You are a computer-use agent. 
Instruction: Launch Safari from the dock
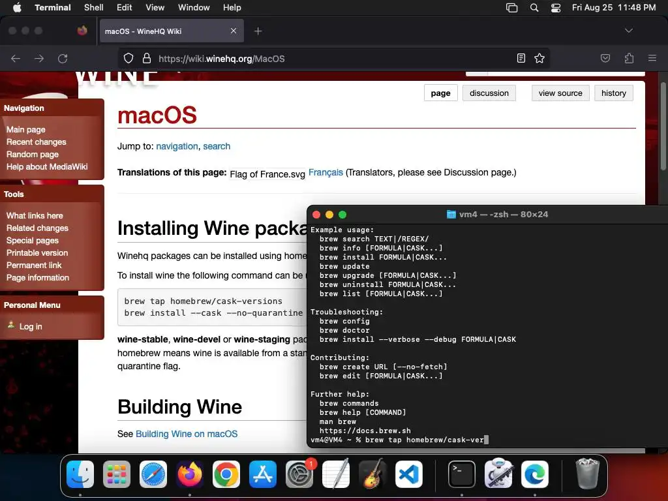(153, 474)
